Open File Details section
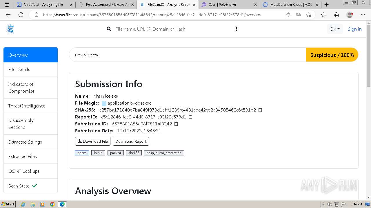 [x=30, y=69]
